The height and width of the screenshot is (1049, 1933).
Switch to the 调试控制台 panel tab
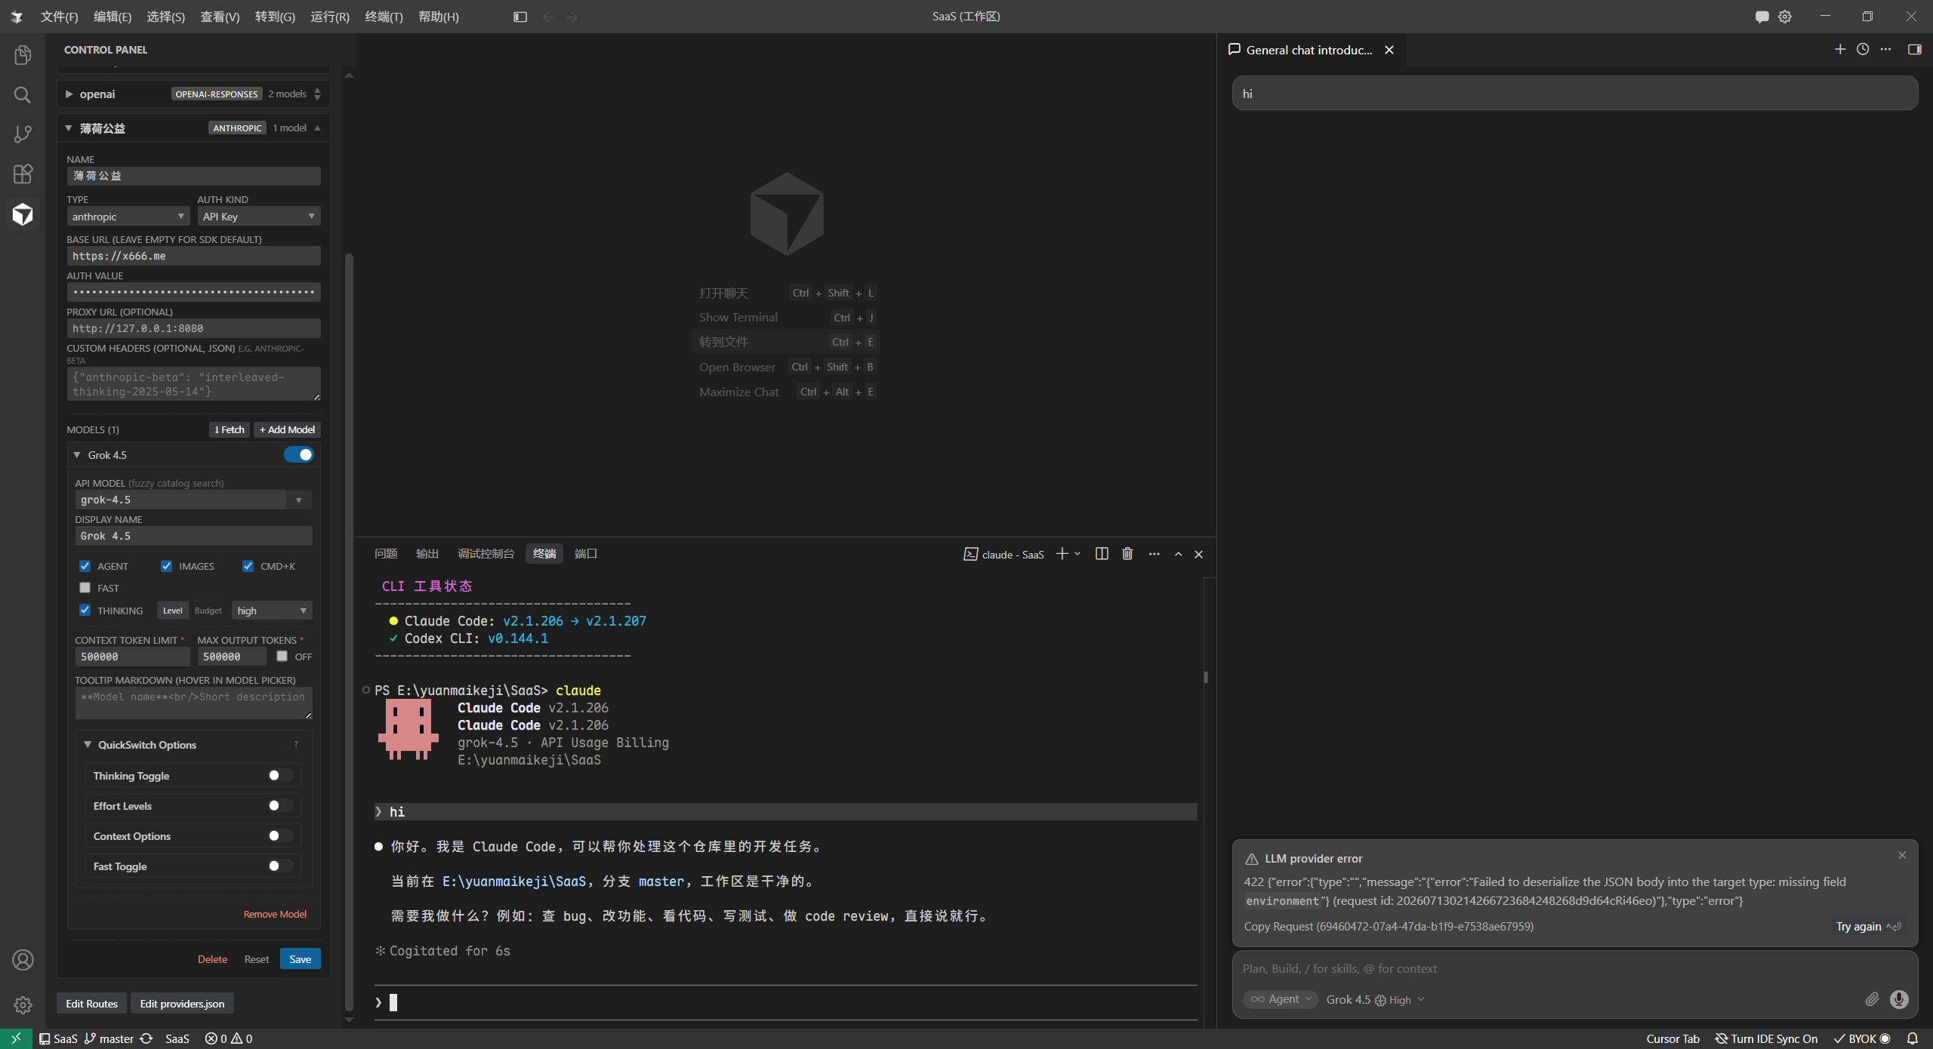[486, 554]
